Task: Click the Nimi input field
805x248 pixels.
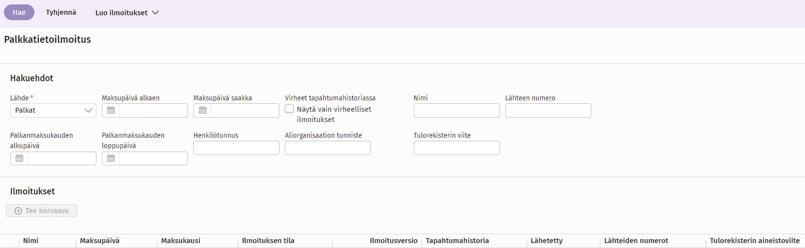Action: (457, 110)
